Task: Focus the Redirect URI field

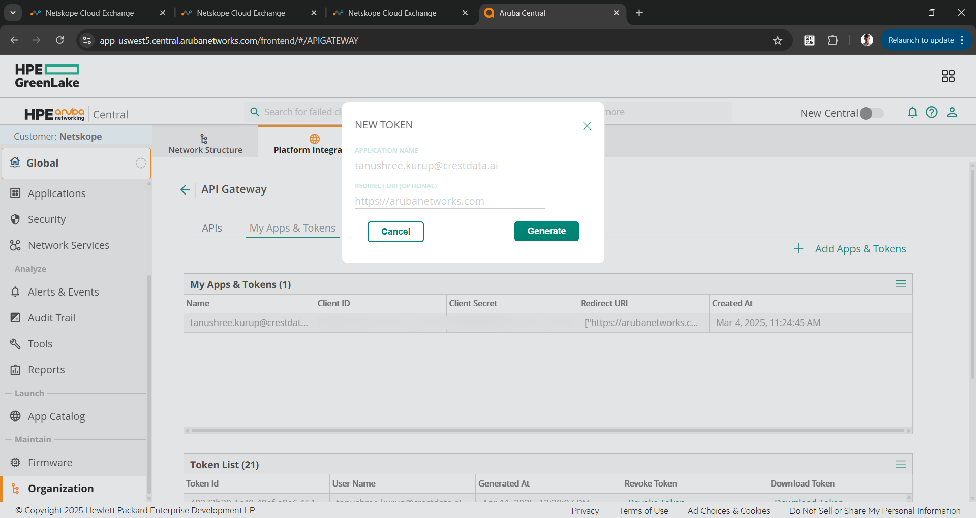Action: 450,201
